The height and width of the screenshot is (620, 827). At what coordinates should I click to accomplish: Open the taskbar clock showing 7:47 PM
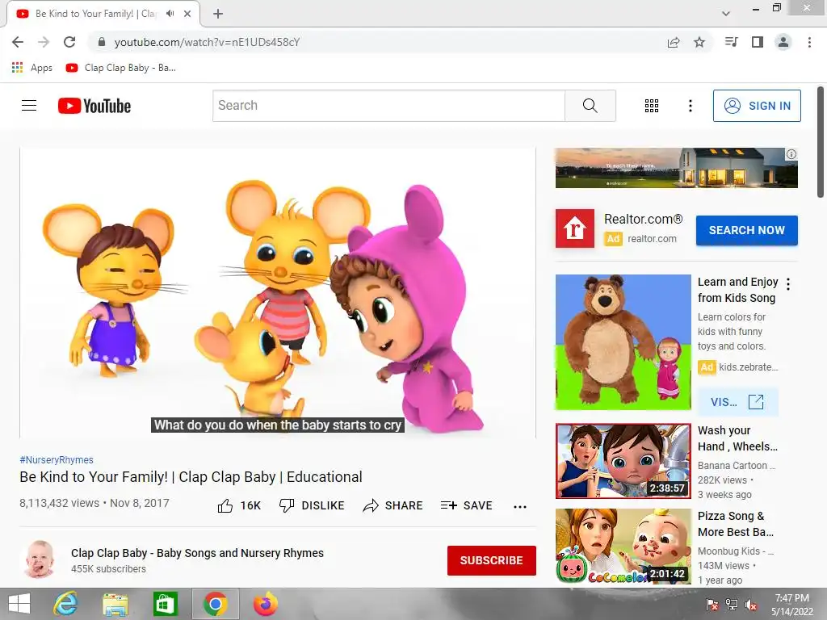[791, 605]
